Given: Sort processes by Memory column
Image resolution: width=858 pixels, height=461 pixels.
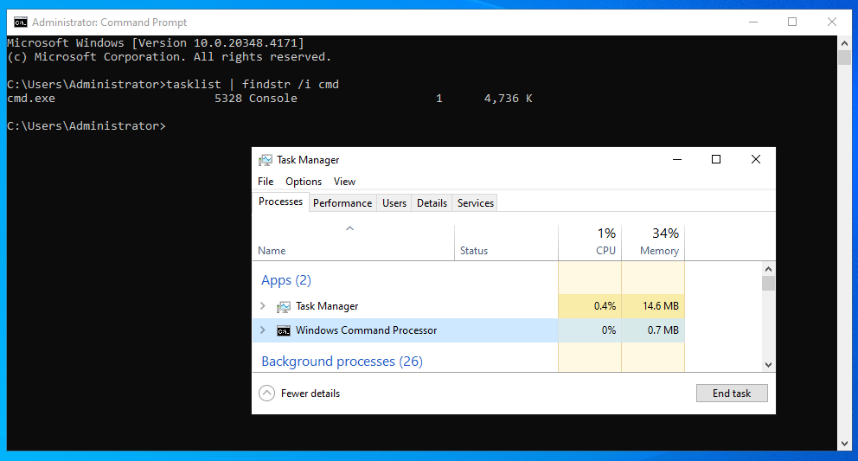Looking at the screenshot, I should coord(658,251).
